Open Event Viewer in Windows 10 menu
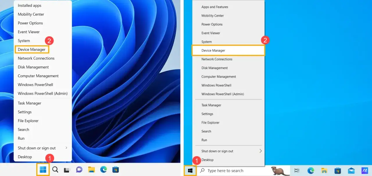Screen dimensions: 372x176 (x=228, y=33)
